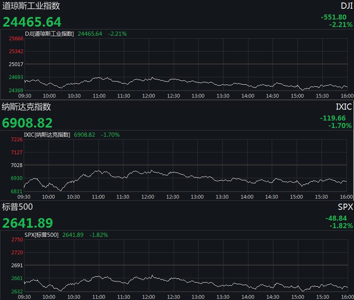
Task: Click the -119.66 point change value
Action: 333,118
